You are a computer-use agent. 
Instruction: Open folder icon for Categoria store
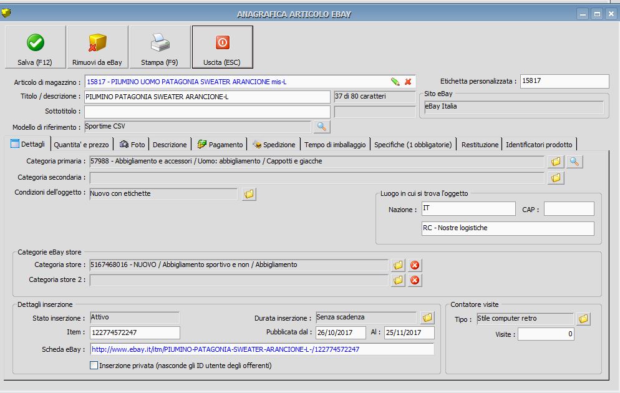point(398,265)
